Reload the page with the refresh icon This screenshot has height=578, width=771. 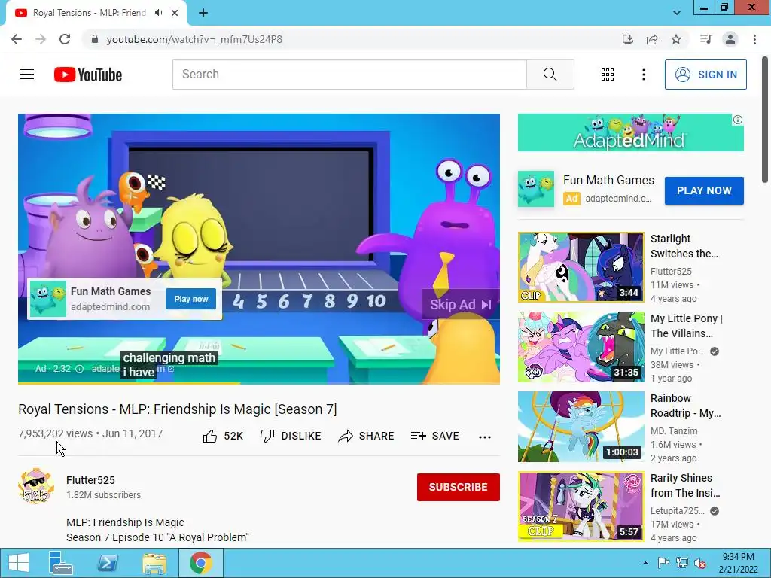65,39
